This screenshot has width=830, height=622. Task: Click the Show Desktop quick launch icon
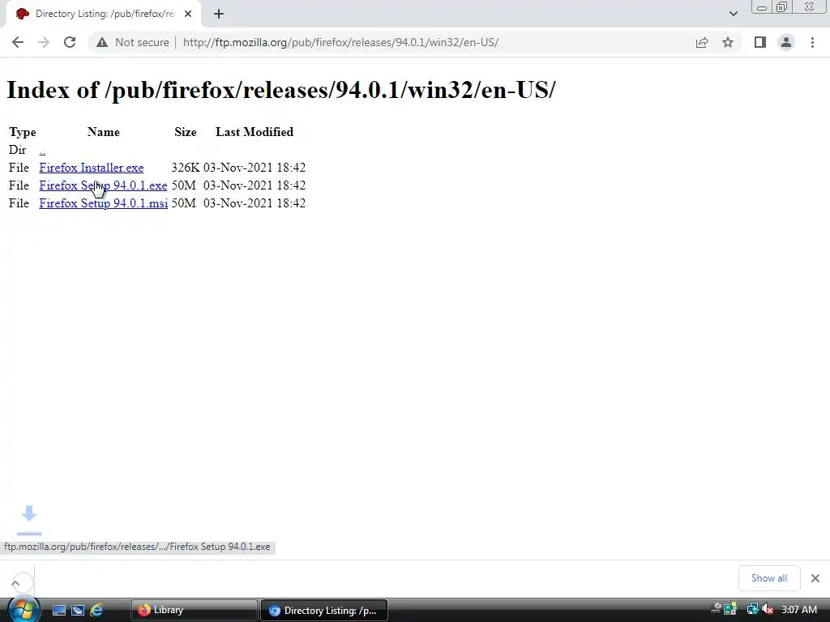(x=58, y=611)
